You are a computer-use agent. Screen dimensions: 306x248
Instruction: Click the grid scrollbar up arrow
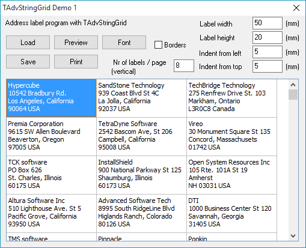tap(293, 85)
